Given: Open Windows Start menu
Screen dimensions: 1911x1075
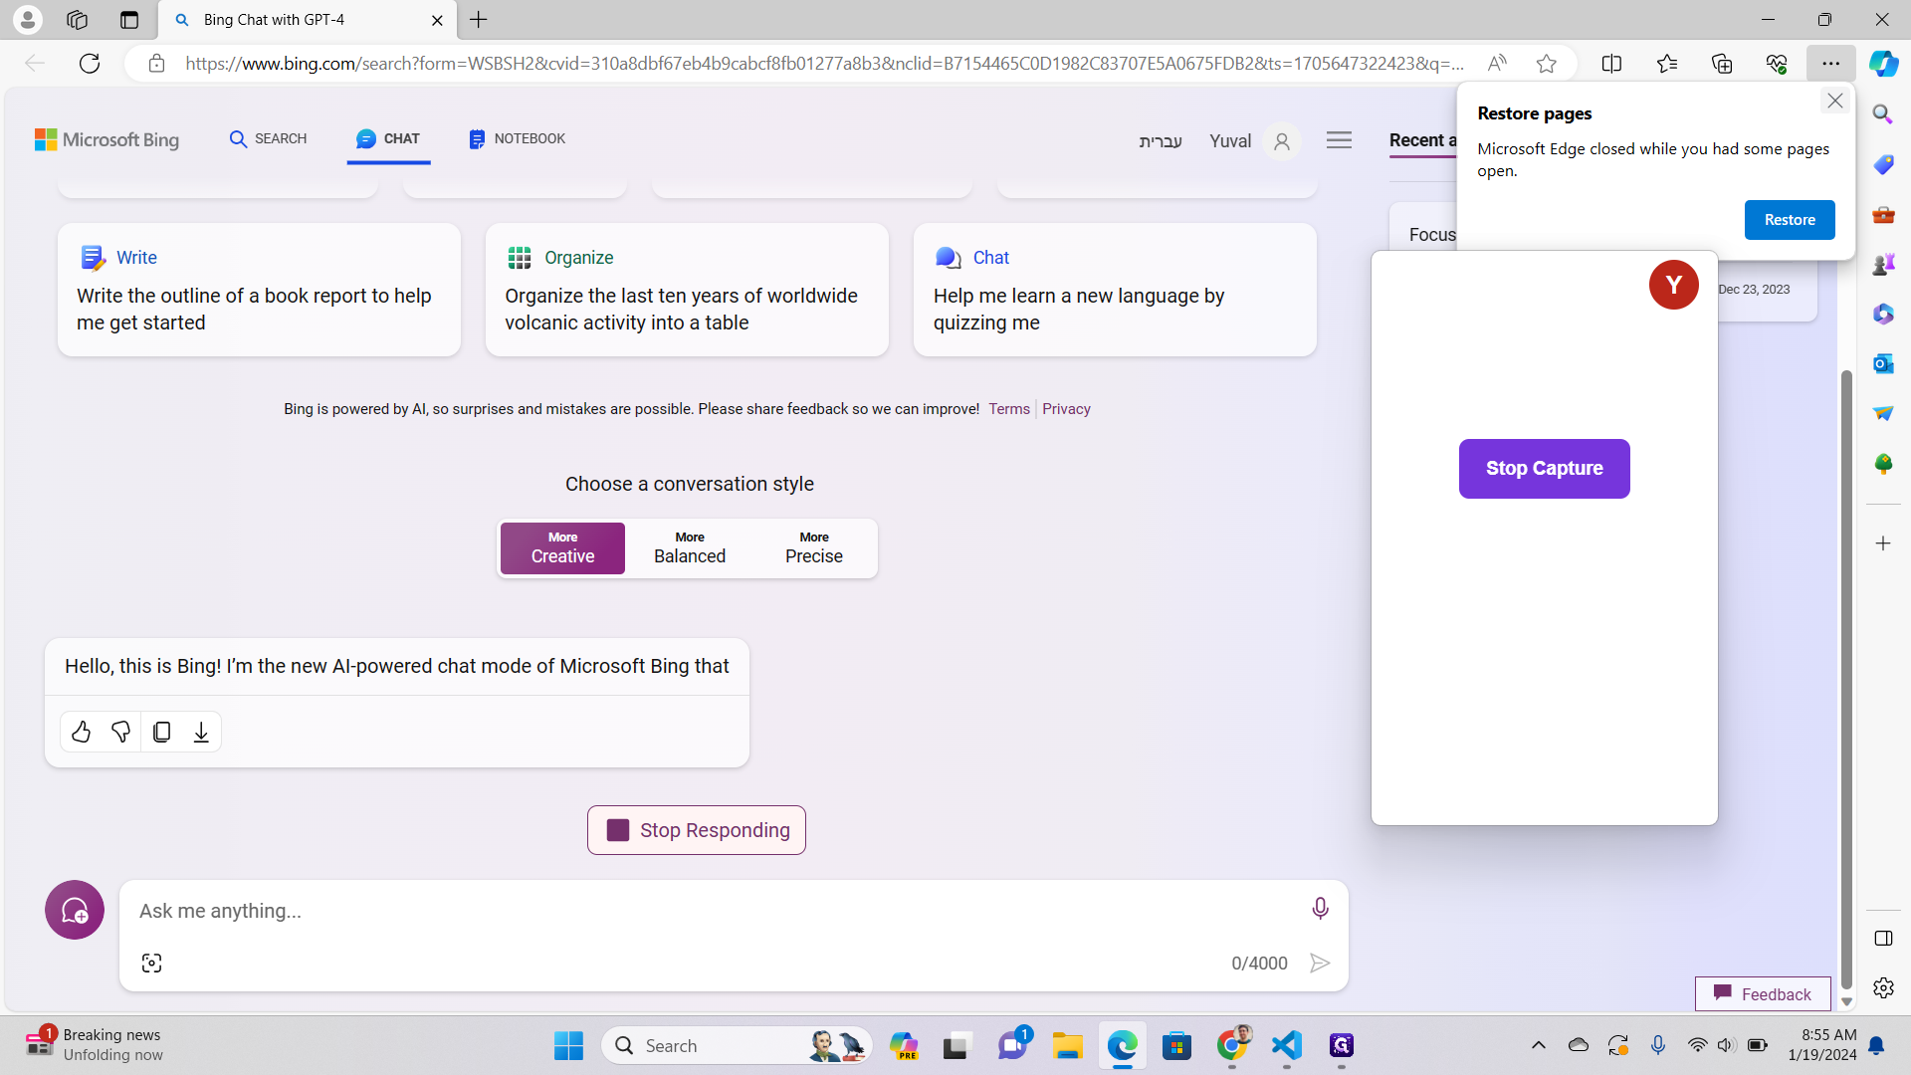Looking at the screenshot, I should (x=568, y=1045).
